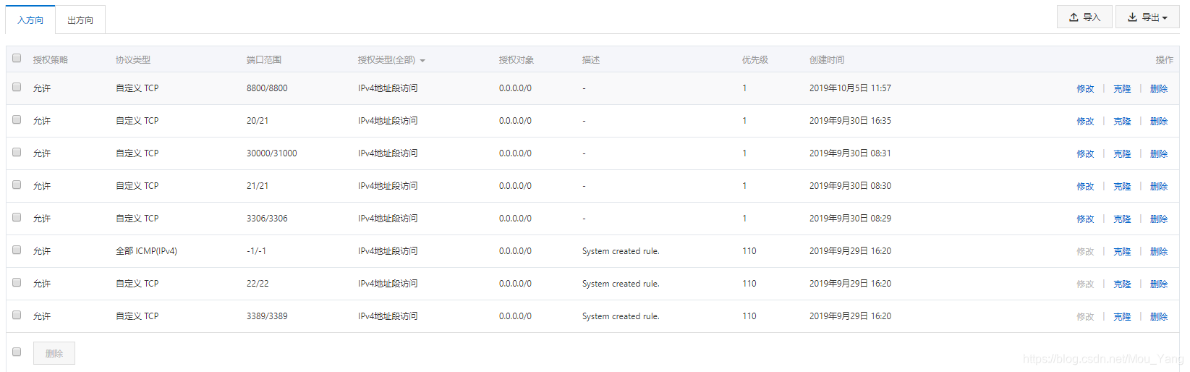Click the port range cell 8800/8800

click(267, 88)
